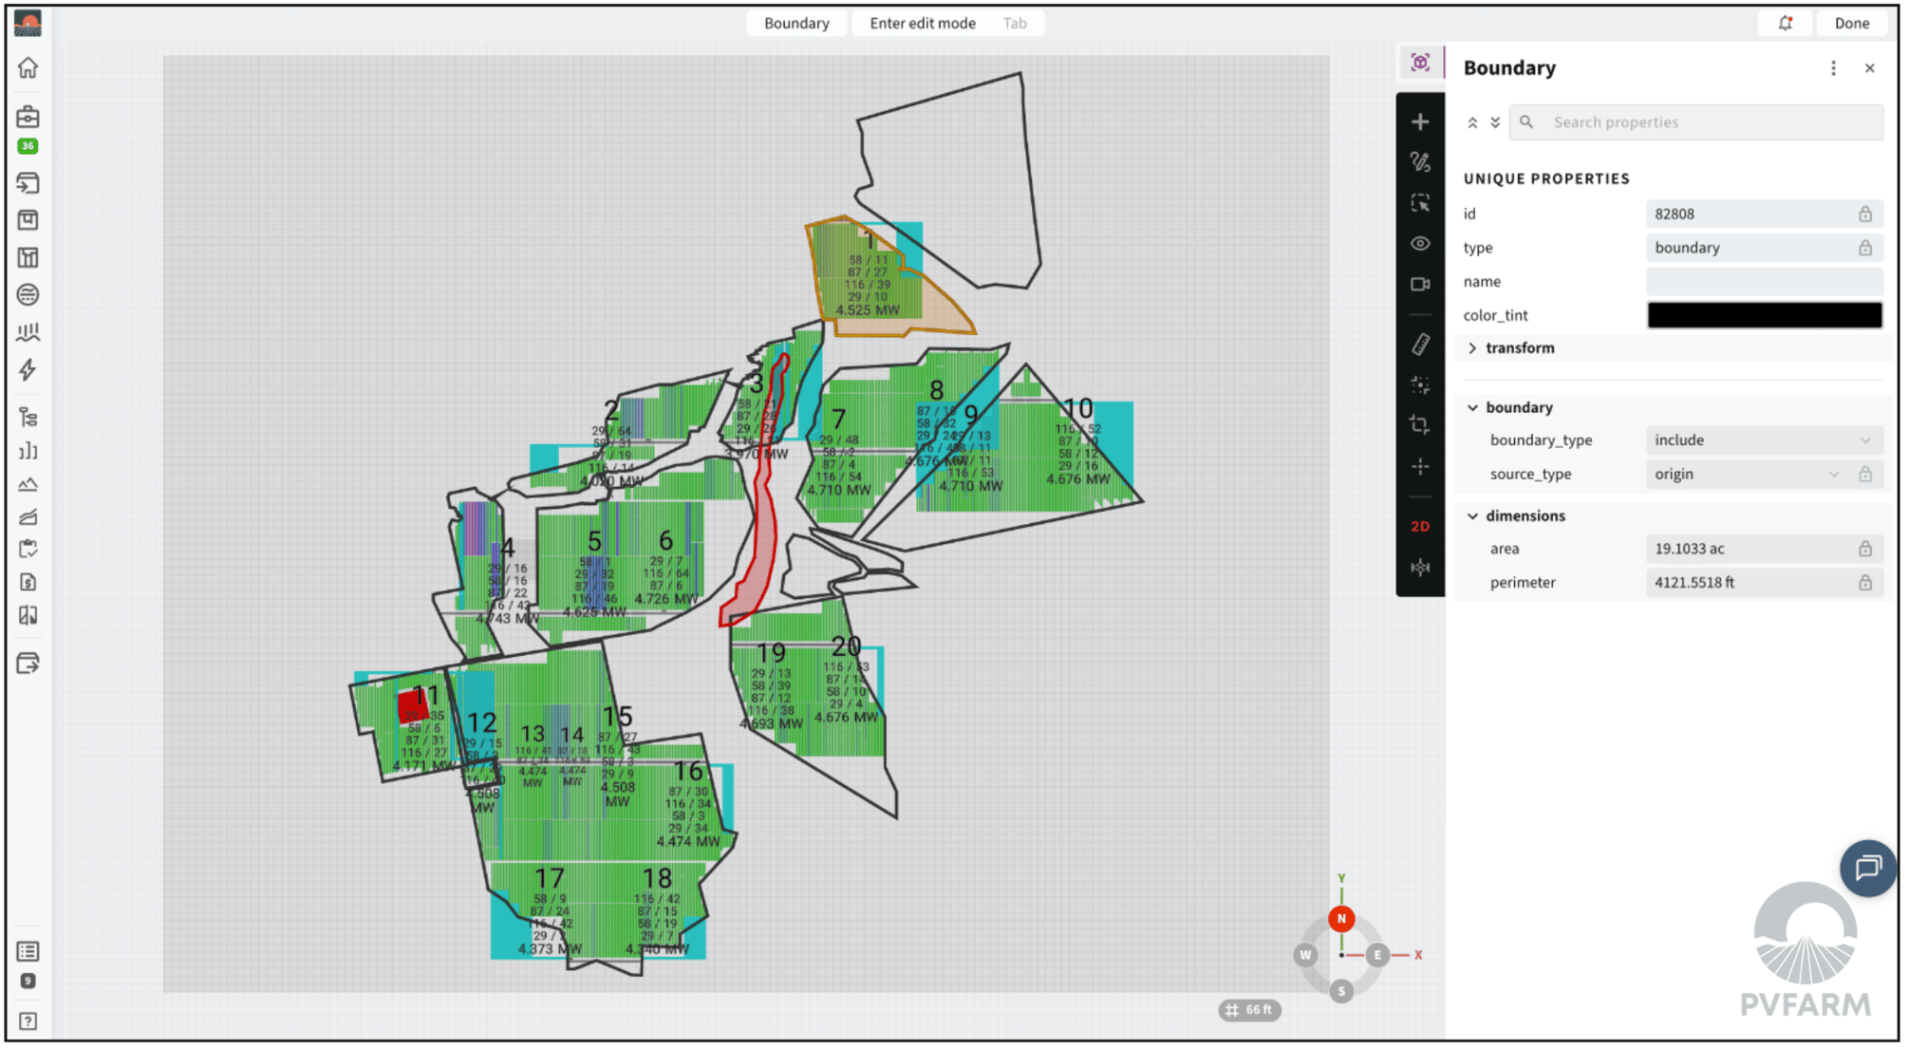Click the scene object cube icon

(x=1420, y=63)
